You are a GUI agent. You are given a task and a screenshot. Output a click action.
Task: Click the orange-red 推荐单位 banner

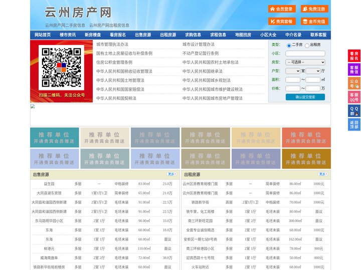coord(306,137)
